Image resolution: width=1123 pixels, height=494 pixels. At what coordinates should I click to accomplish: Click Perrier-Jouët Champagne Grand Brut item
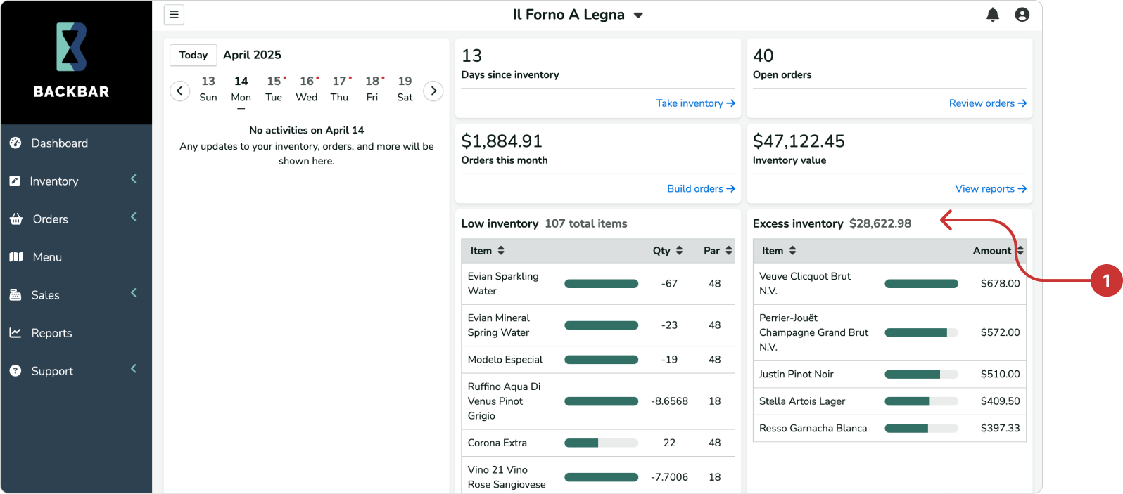pos(813,332)
